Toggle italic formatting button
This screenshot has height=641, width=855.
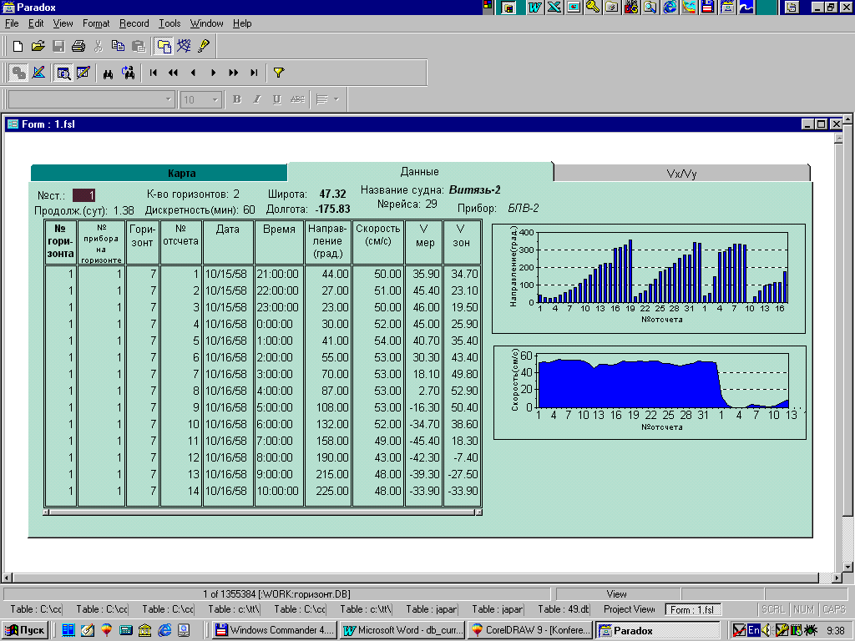[x=256, y=99]
